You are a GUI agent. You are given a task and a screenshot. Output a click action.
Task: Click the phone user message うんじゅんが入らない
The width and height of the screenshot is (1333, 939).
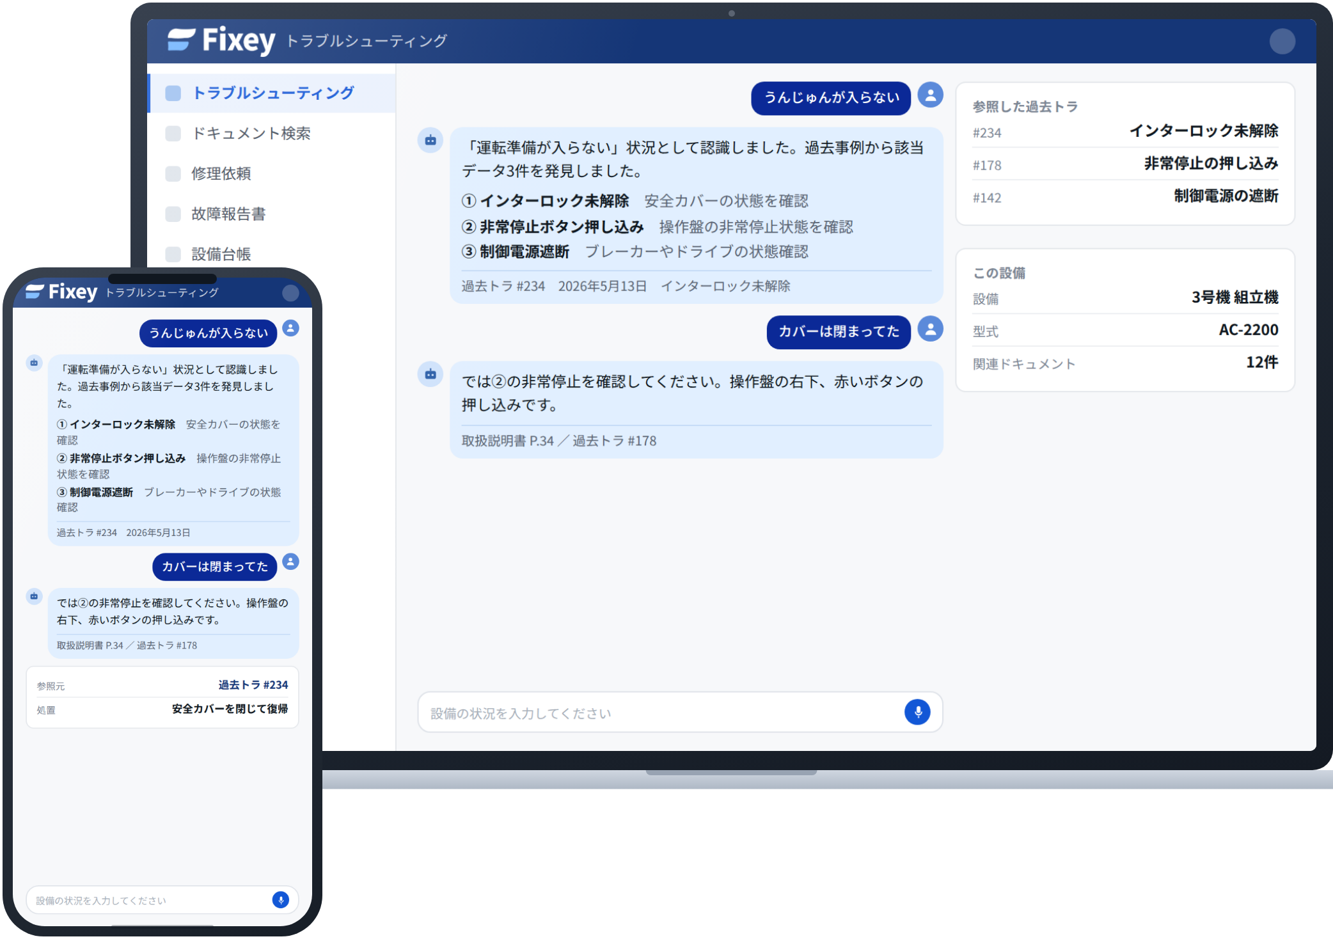click(x=208, y=333)
